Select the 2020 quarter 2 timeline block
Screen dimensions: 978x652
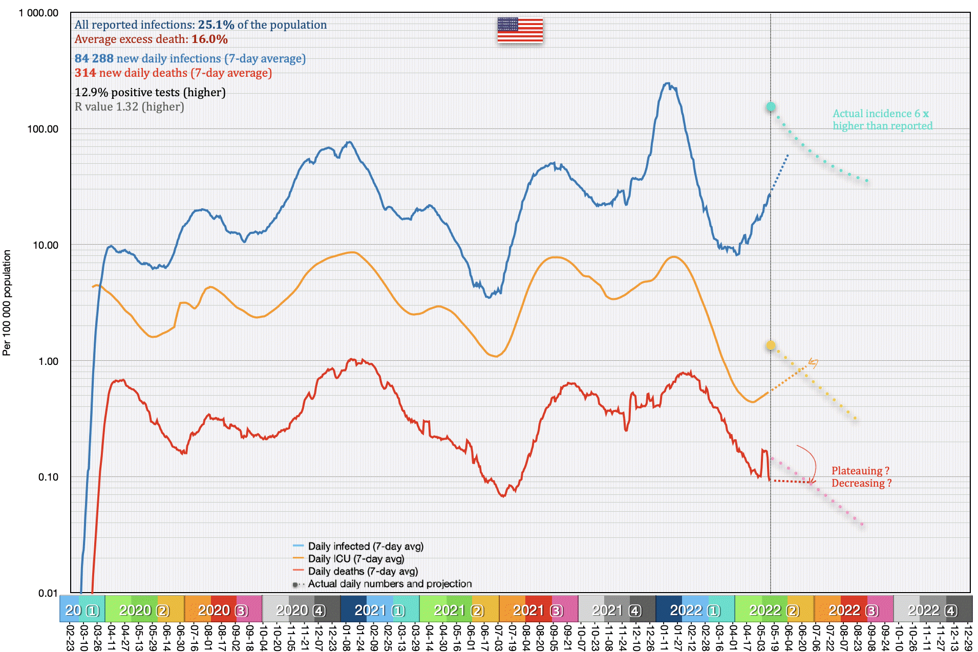(x=144, y=610)
